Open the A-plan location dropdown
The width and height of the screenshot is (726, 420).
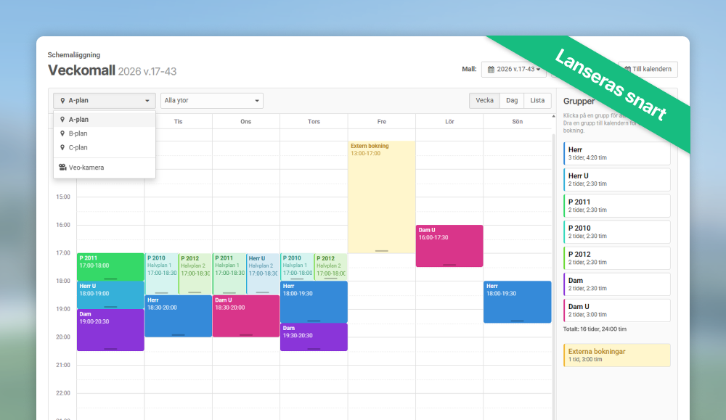click(104, 100)
